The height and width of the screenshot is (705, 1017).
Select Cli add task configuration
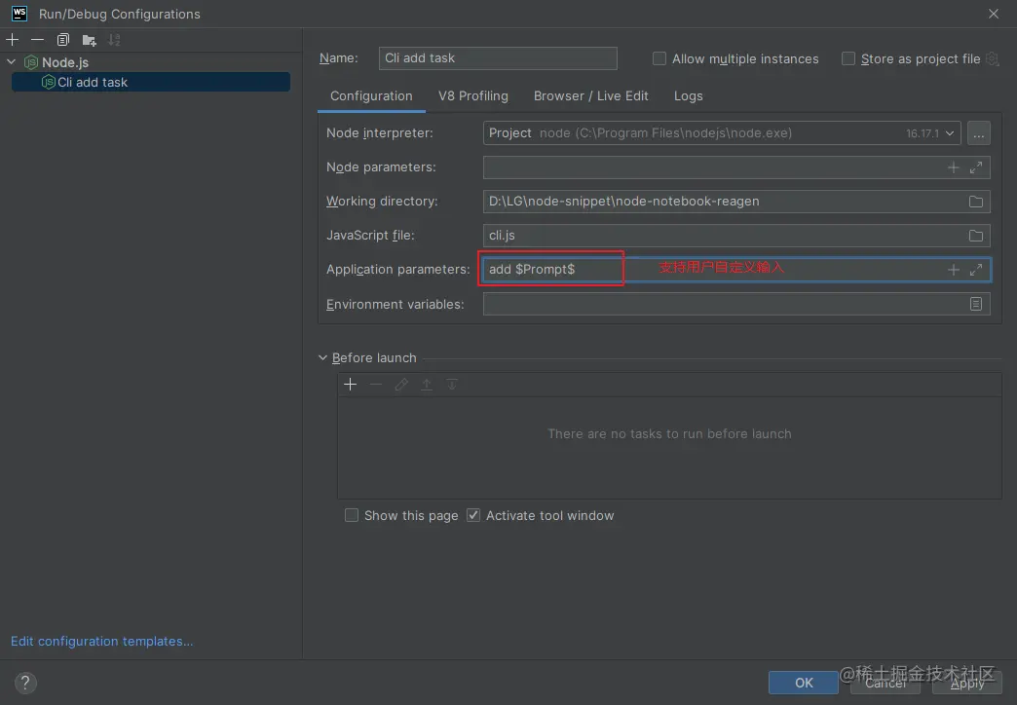tap(150, 83)
